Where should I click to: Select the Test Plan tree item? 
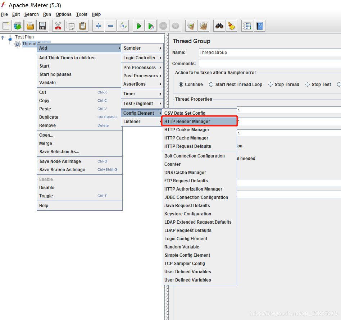pyautogui.click(x=24, y=37)
